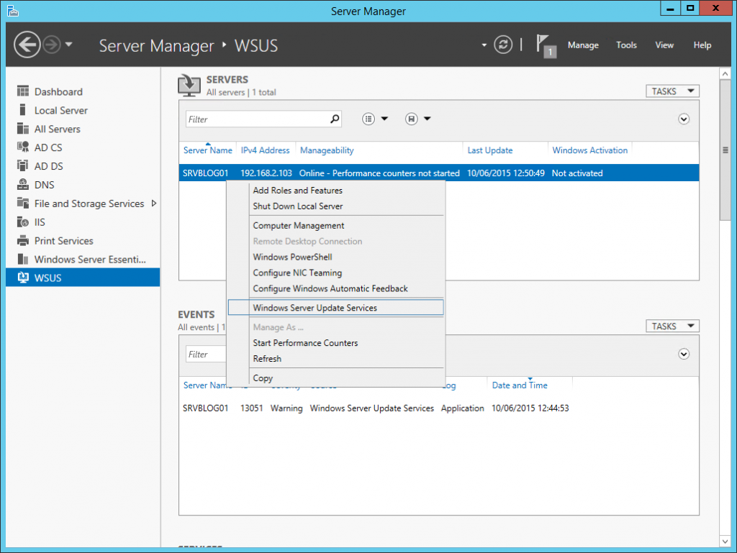Image resolution: width=737 pixels, height=553 pixels.
Task: Click the Refresh icon in the top bar
Action: [502, 45]
